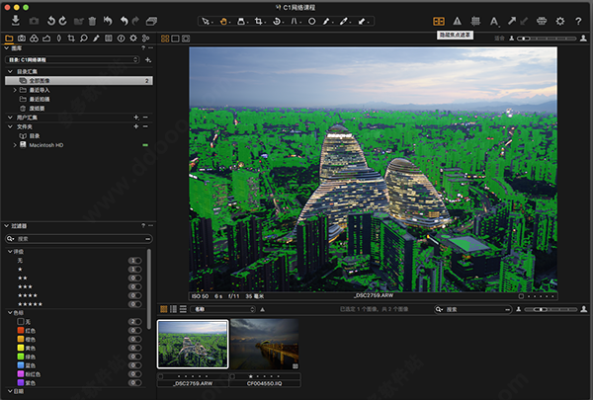The image size is (593, 400).
Task: Select the crop tool in cursor toolbar
Action: (259, 20)
